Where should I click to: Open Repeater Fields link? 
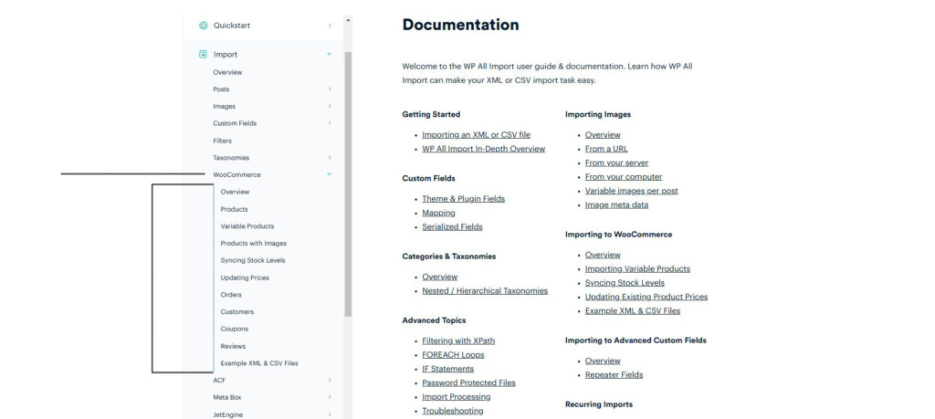tap(615, 375)
